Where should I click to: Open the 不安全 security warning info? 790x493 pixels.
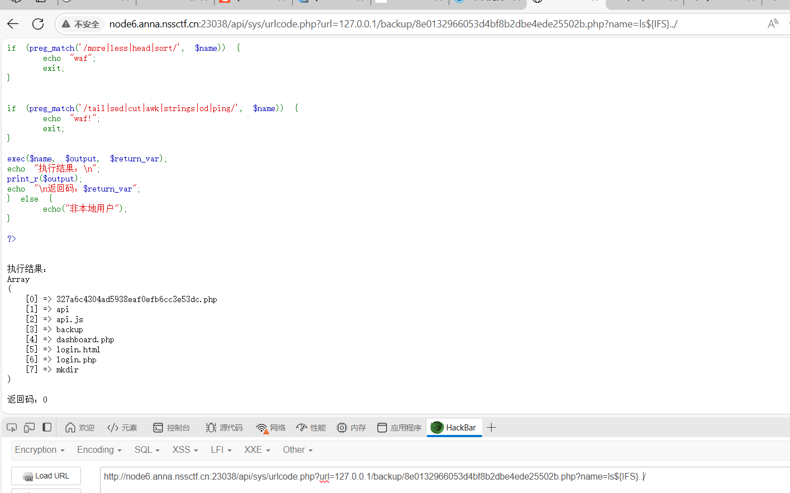click(80, 24)
